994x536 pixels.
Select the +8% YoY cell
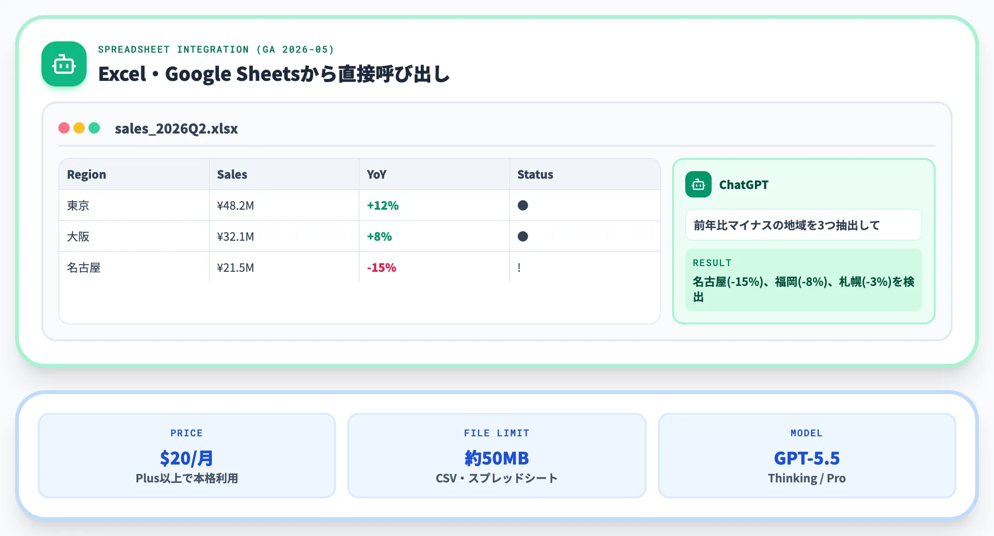(x=434, y=236)
